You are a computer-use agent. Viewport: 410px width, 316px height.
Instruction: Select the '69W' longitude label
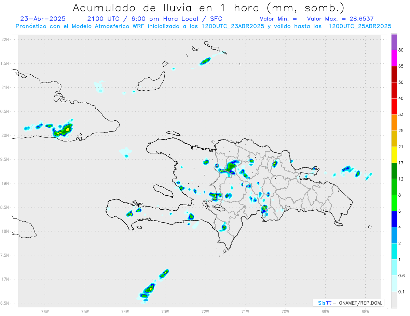325,311
